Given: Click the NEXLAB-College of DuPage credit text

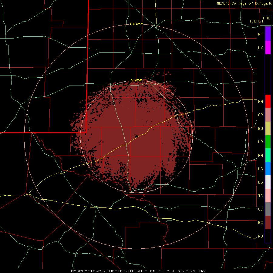Looking at the screenshot, I should pos(242,3).
